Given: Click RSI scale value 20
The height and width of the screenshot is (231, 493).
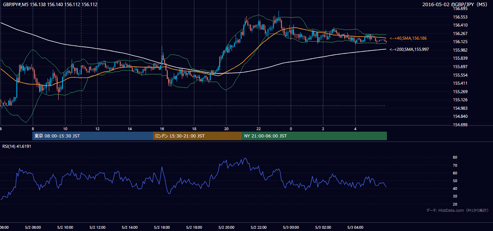Looking at the screenshot, I should pos(455,204).
